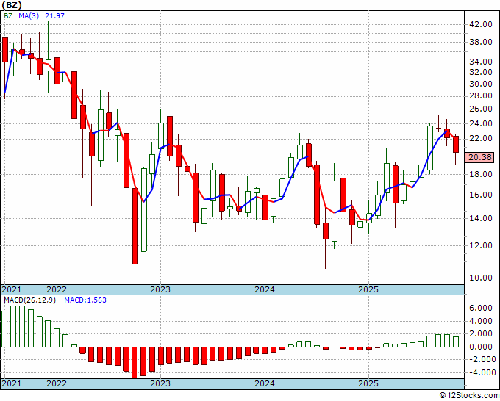Click the 2.000 MACD axis label
The width and height of the screenshot is (500, 401).
point(481,333)
